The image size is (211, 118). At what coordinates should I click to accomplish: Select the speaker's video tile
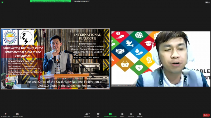coord(161,59)
